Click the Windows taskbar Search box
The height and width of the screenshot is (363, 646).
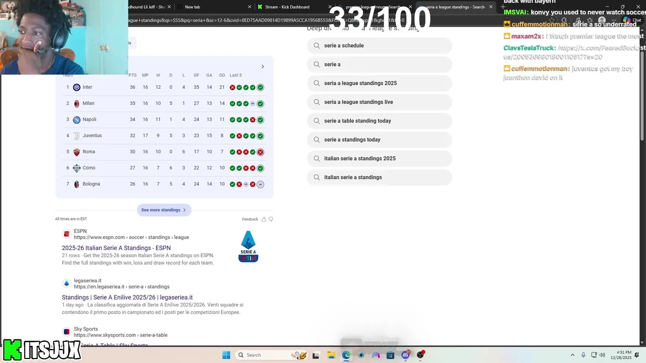[x=272, y=355]
